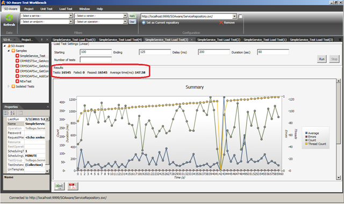Click the green Refresh icon
Viewport: 344px width, 204px height.
pyautogui.click(x=9, y=18)
